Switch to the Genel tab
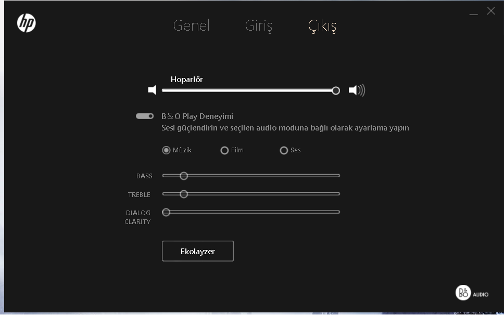Image resolution: width=504 pixels, height=315 pixels. [191, 25]
